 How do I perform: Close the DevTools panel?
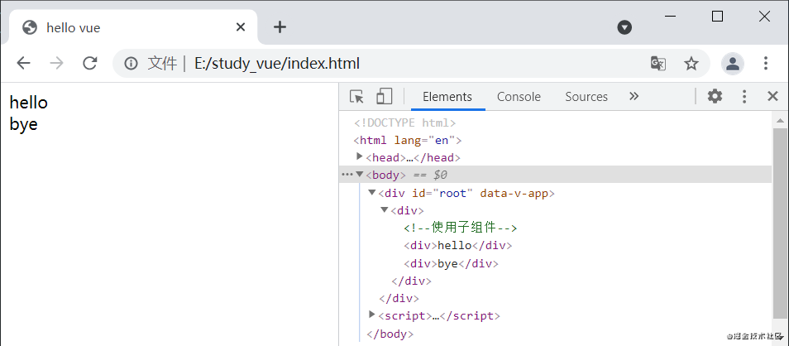773,96
